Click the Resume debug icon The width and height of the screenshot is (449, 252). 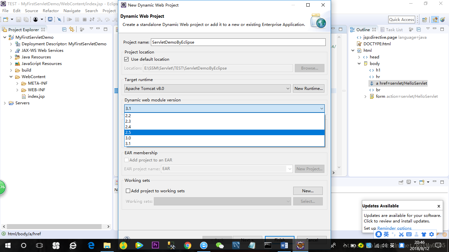point(69,20)
